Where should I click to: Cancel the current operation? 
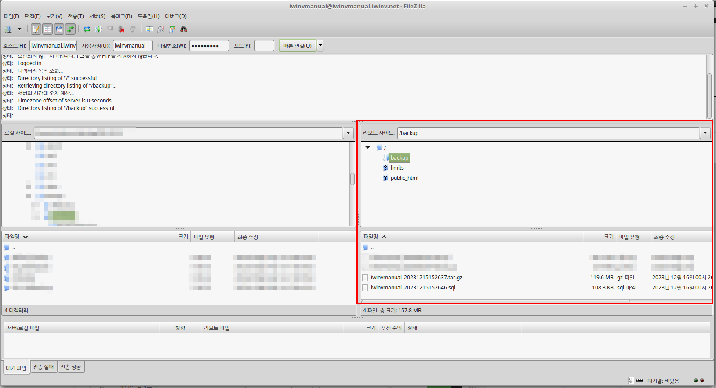(x=110, y=29)
